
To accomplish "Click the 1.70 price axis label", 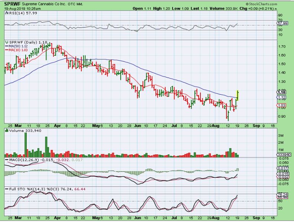I will point(281,46).
